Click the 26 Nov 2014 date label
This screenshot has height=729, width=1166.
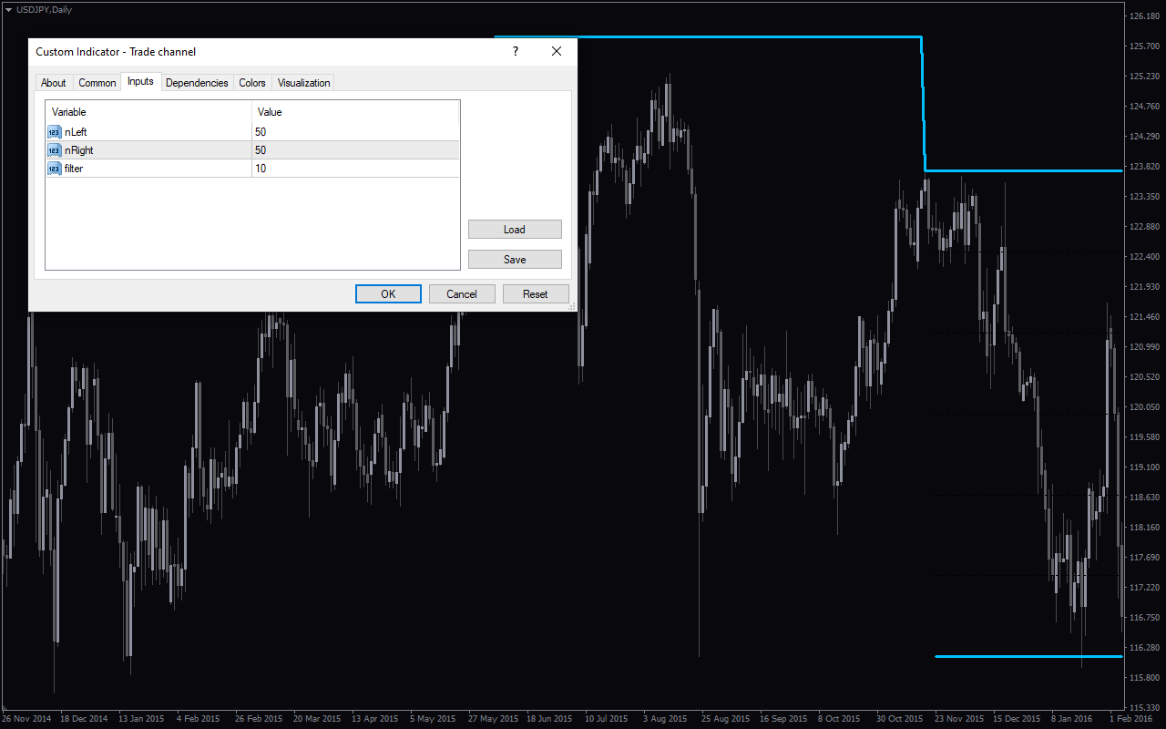tap(27, 718)
